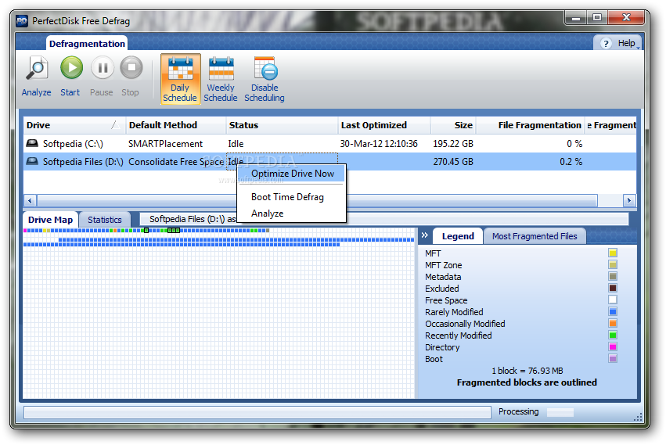
Task: Click the drive list scroll right arrow
Action: point(629,200)
